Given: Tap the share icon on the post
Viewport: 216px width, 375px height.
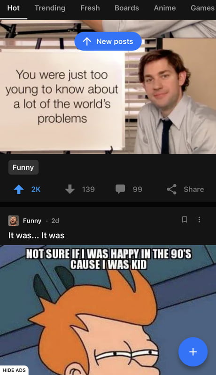Looking at the screenshot, I should point(171,189).
